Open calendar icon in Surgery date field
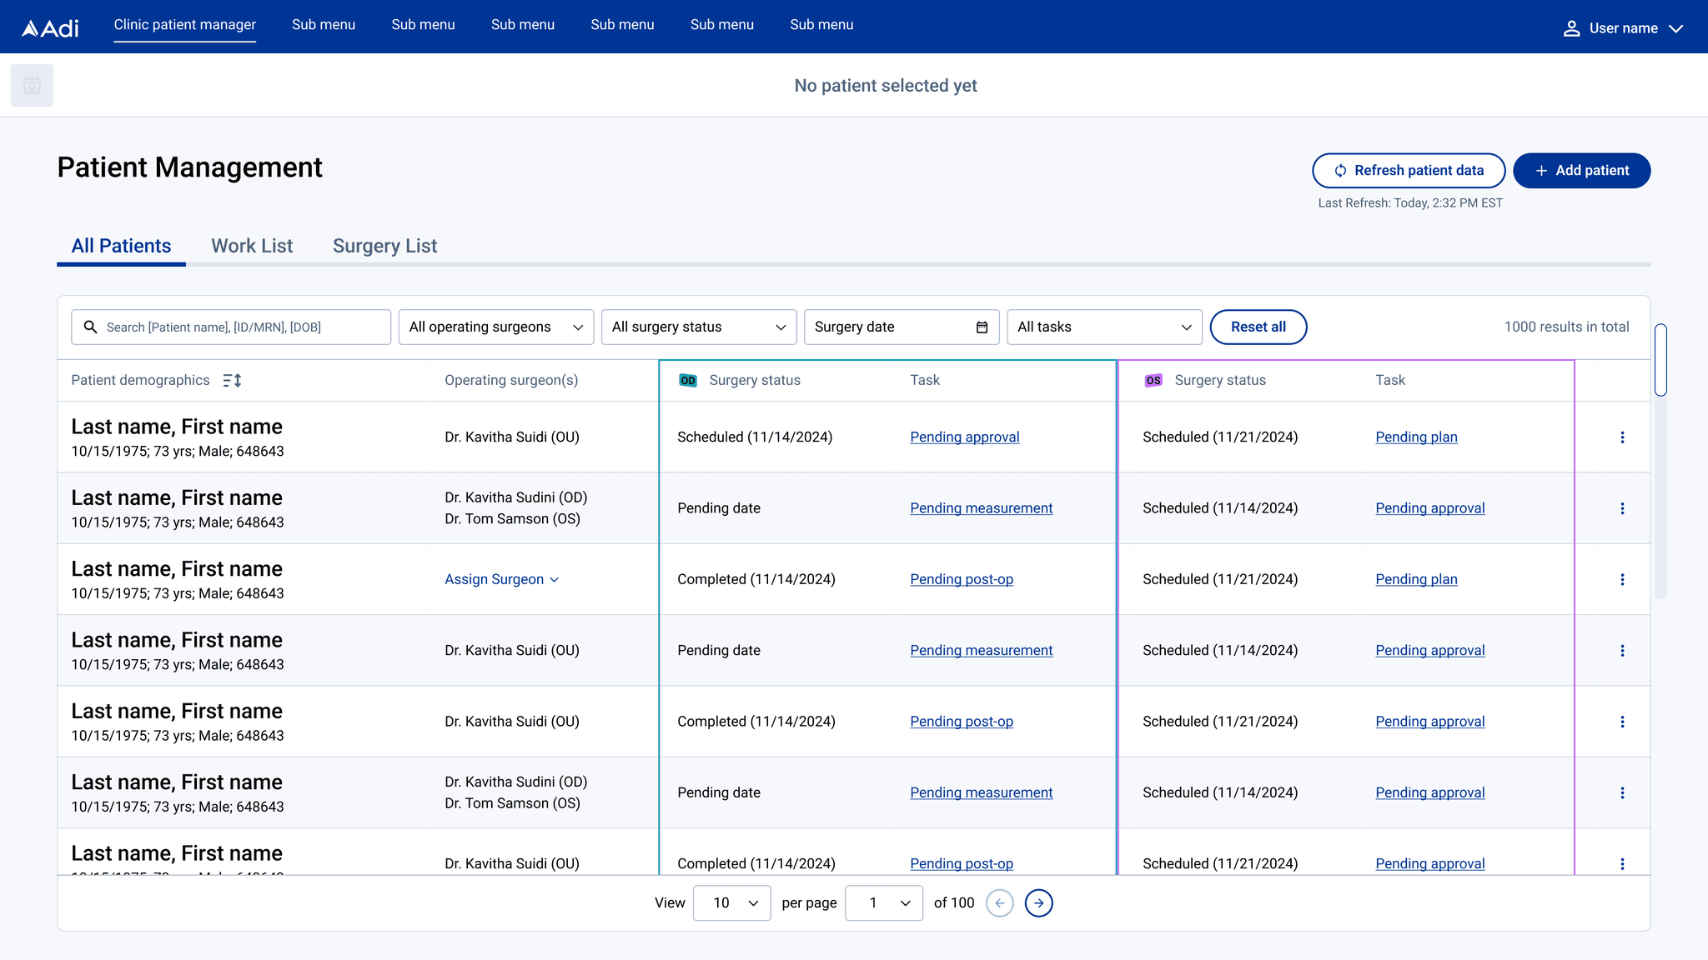This screenshot has width=1708, height=960. click(982, 327)
